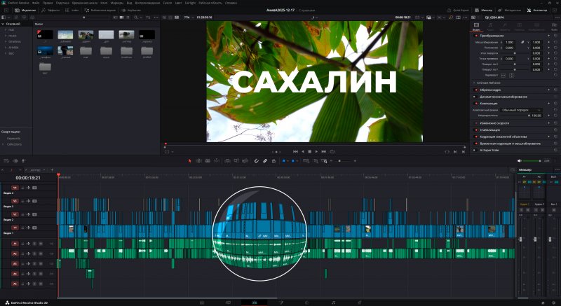
Task: Click the timeline timecode 00:00:18:21 field
Action: point(28,178)
